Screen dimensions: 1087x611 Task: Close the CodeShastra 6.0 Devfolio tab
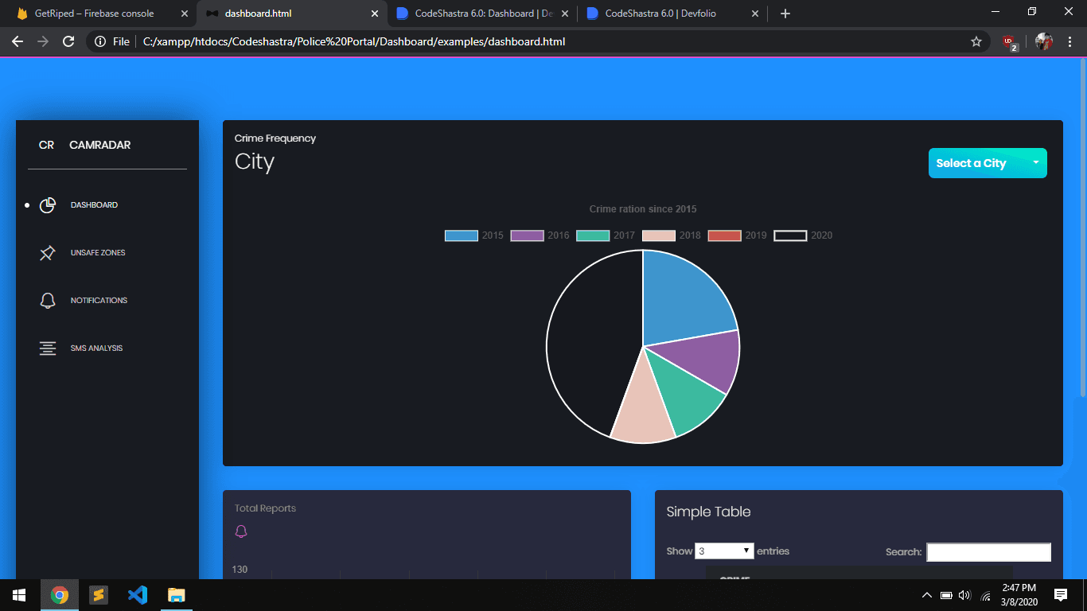(x=754, y=14)
